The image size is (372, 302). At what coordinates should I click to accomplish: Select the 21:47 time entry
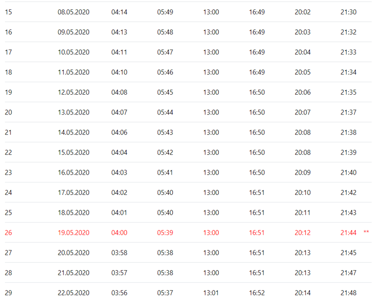pyautogui.click(x=348, y=273)
